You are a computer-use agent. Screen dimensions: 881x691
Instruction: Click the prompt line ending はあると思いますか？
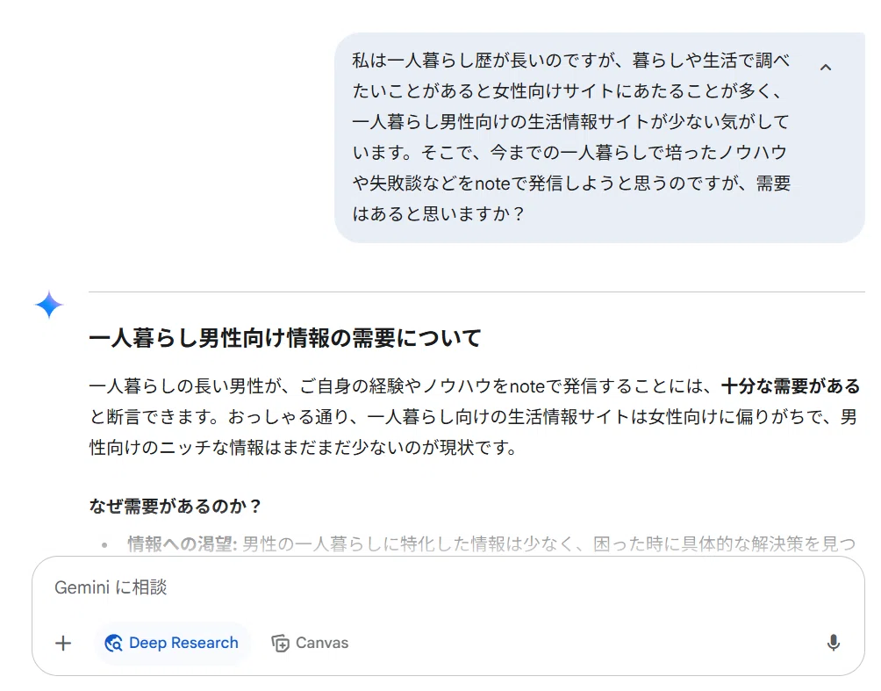438,213
